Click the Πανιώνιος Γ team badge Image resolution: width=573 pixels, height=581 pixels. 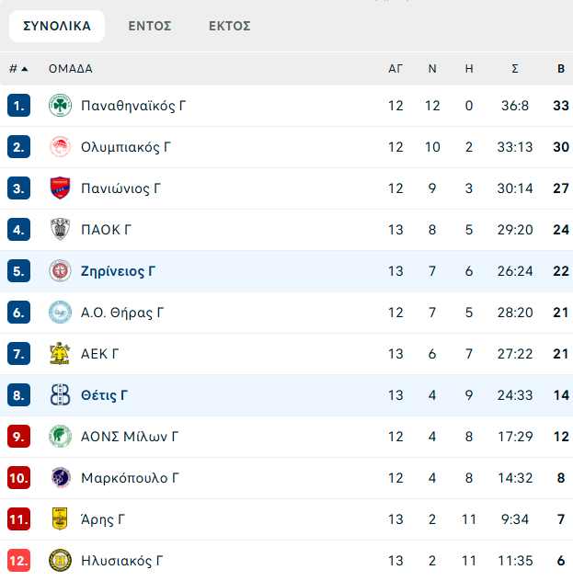click(x=60, y=188)
